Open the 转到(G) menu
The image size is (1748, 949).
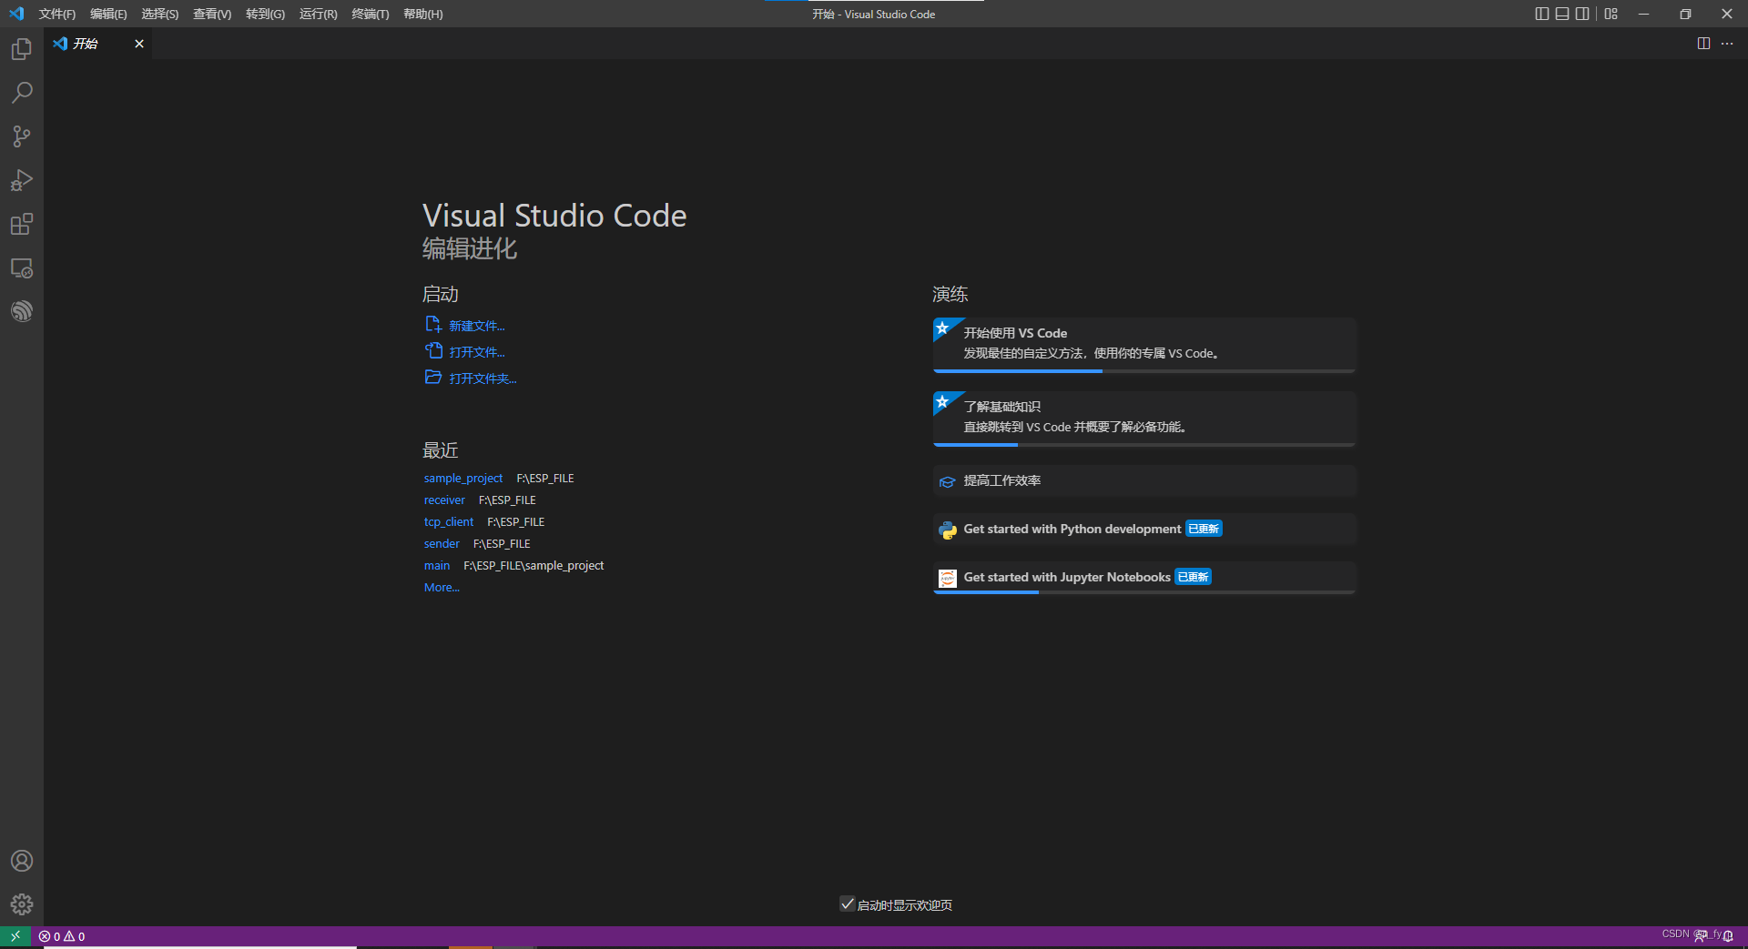click(265, 14)
